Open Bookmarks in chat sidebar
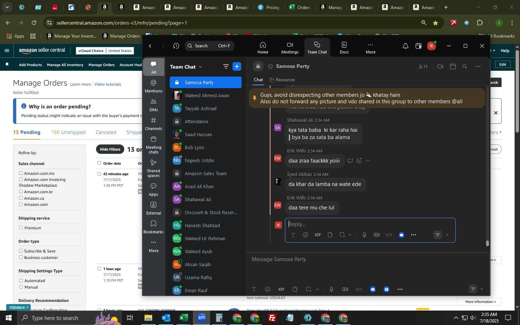Screen dimensions: 520x325 point(153,227)
